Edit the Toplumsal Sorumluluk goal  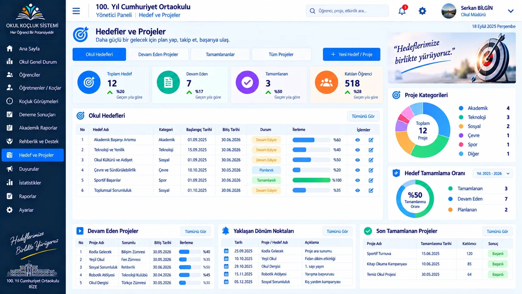[x=371, y=190]
